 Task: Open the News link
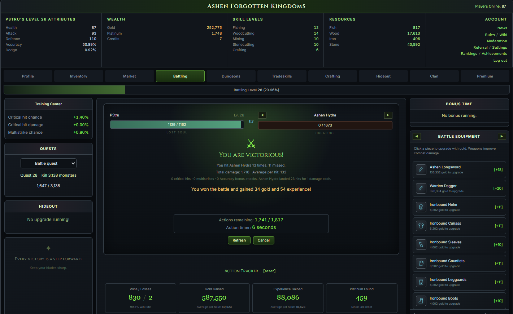502,28
